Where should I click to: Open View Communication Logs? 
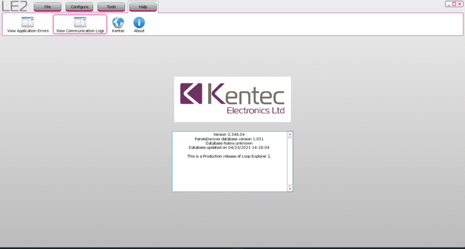point(80,25)
